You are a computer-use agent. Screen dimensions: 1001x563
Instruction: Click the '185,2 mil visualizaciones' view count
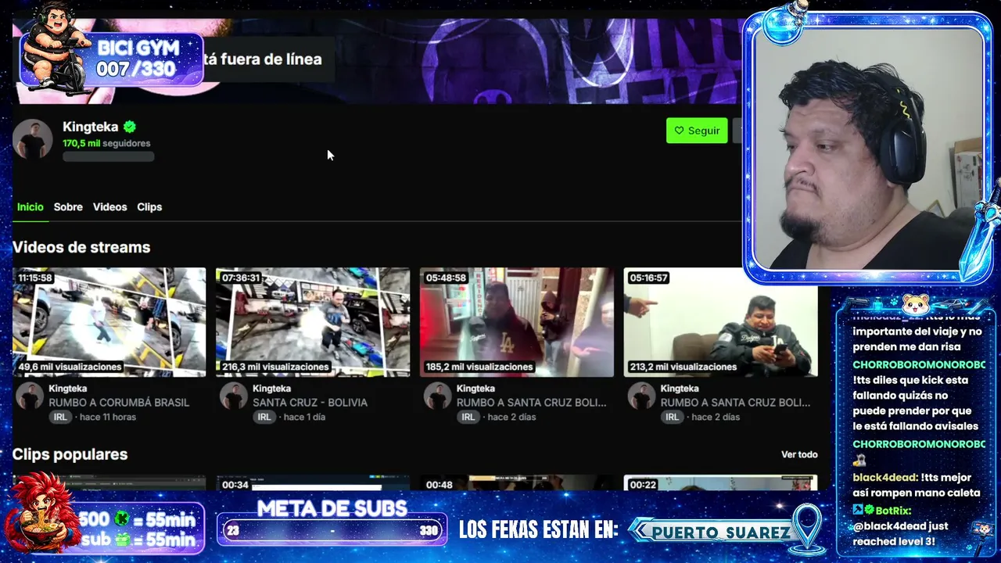click(x=479, y=367)
